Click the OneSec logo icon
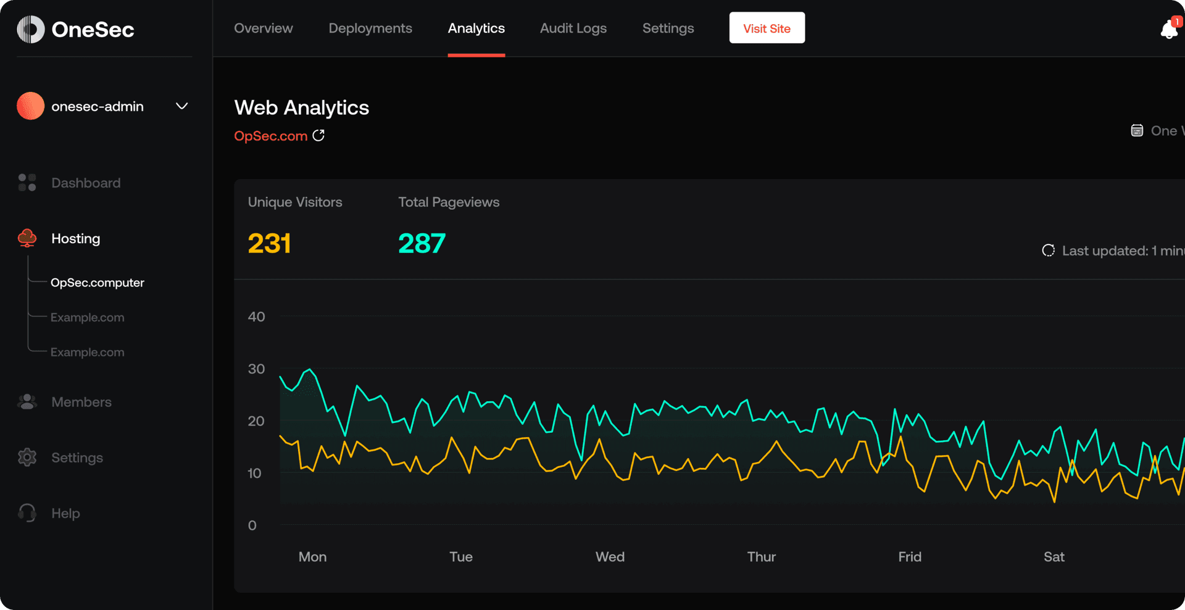 [30, 29]
